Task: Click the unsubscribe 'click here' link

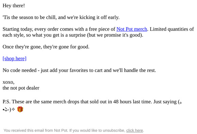Action: click(135, 130)
